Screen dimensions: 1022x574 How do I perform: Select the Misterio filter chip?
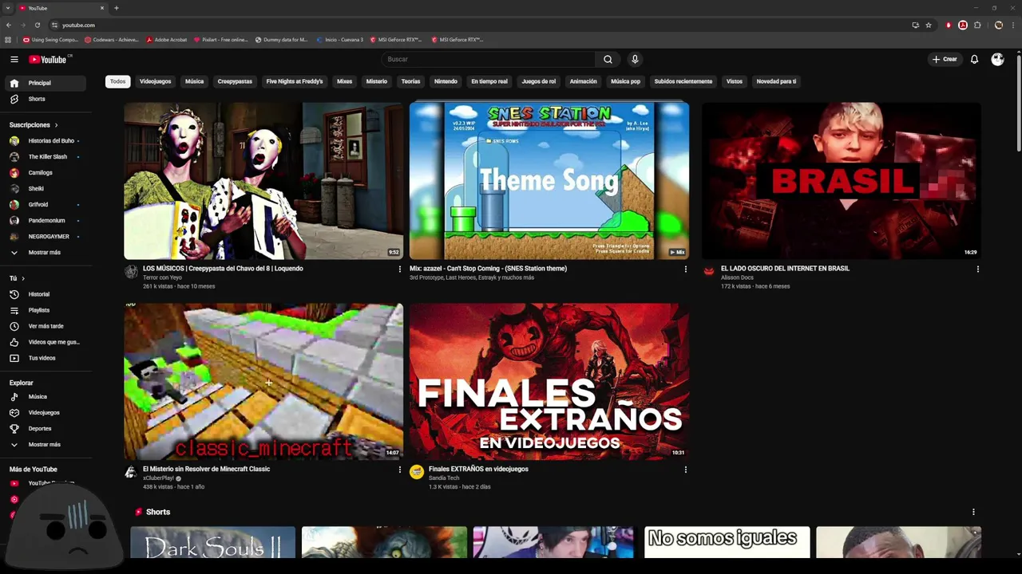click(377, 81)
